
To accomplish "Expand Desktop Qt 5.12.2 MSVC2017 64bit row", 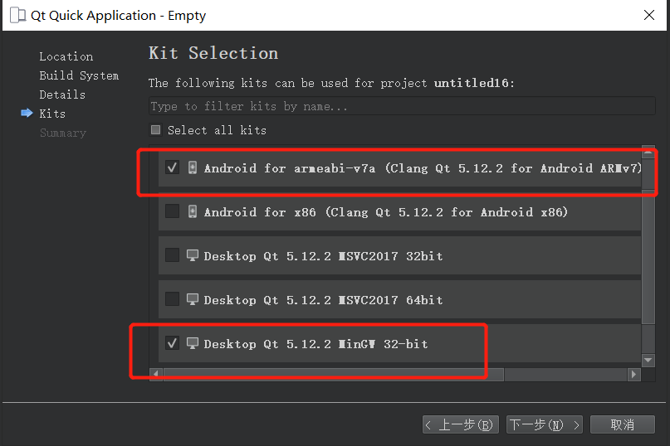I will [399, 299].
